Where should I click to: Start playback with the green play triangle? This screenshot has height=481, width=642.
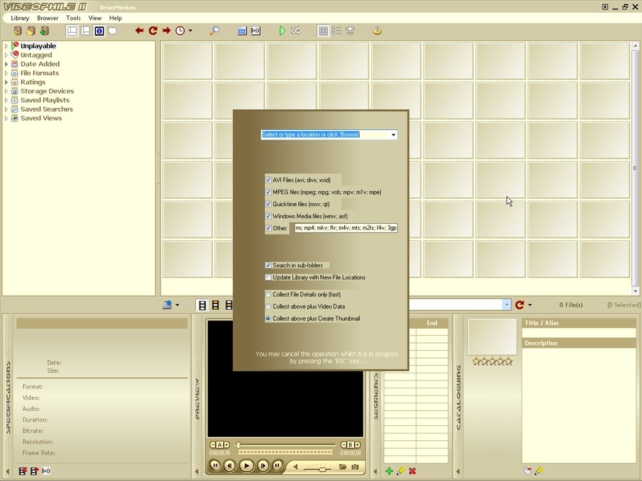tap(282, 31)
